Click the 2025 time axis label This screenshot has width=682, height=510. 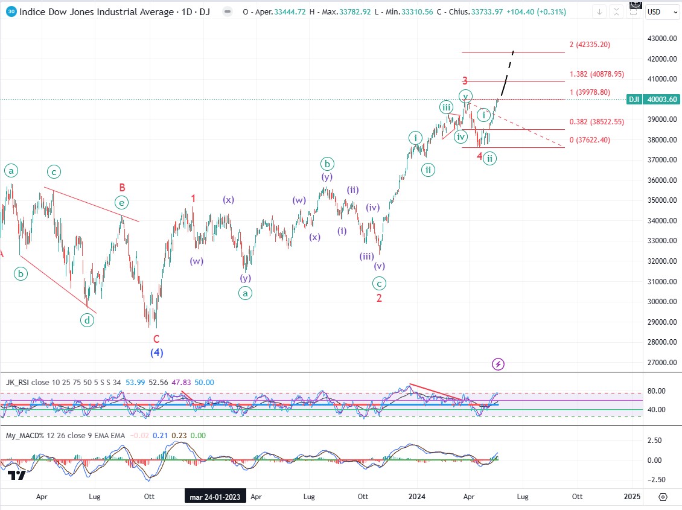click(632, 497)
